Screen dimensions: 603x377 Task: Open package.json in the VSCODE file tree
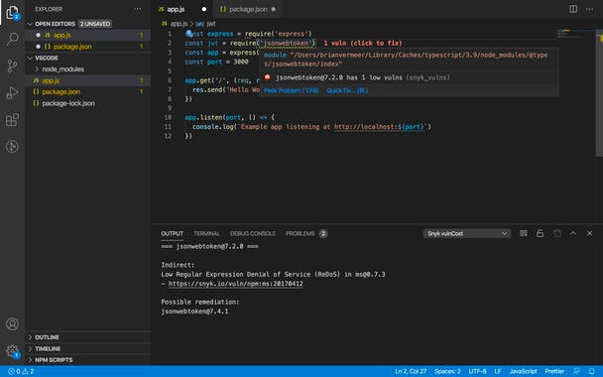[x=88, y=91]
